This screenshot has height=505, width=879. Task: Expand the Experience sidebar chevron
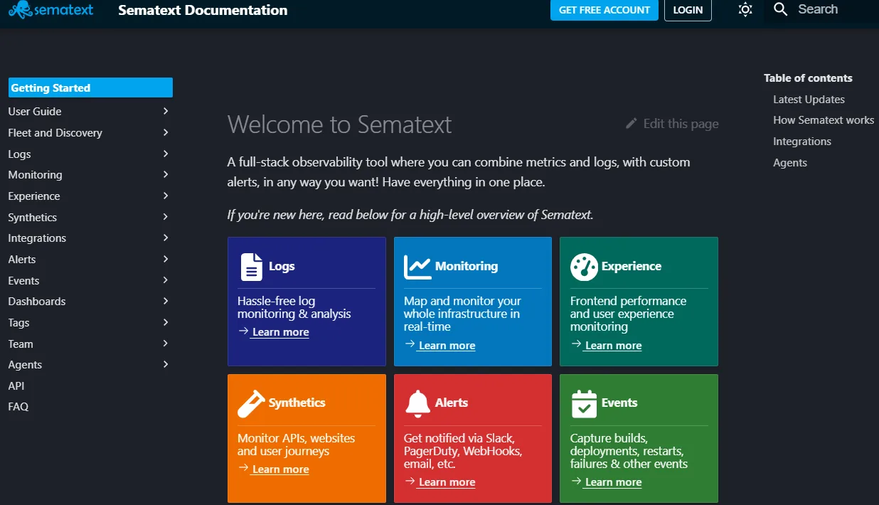click(166, 196)
